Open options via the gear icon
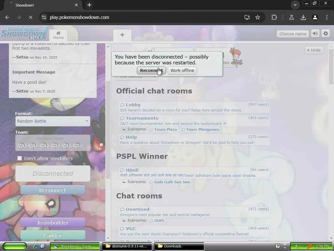 tap(326, 34)
